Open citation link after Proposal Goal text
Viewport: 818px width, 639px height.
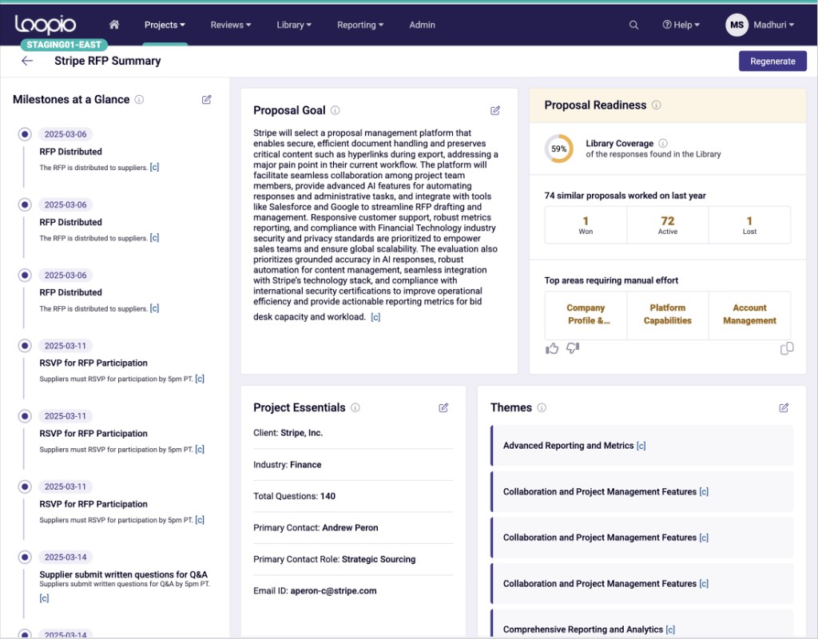tap(375, 317)
